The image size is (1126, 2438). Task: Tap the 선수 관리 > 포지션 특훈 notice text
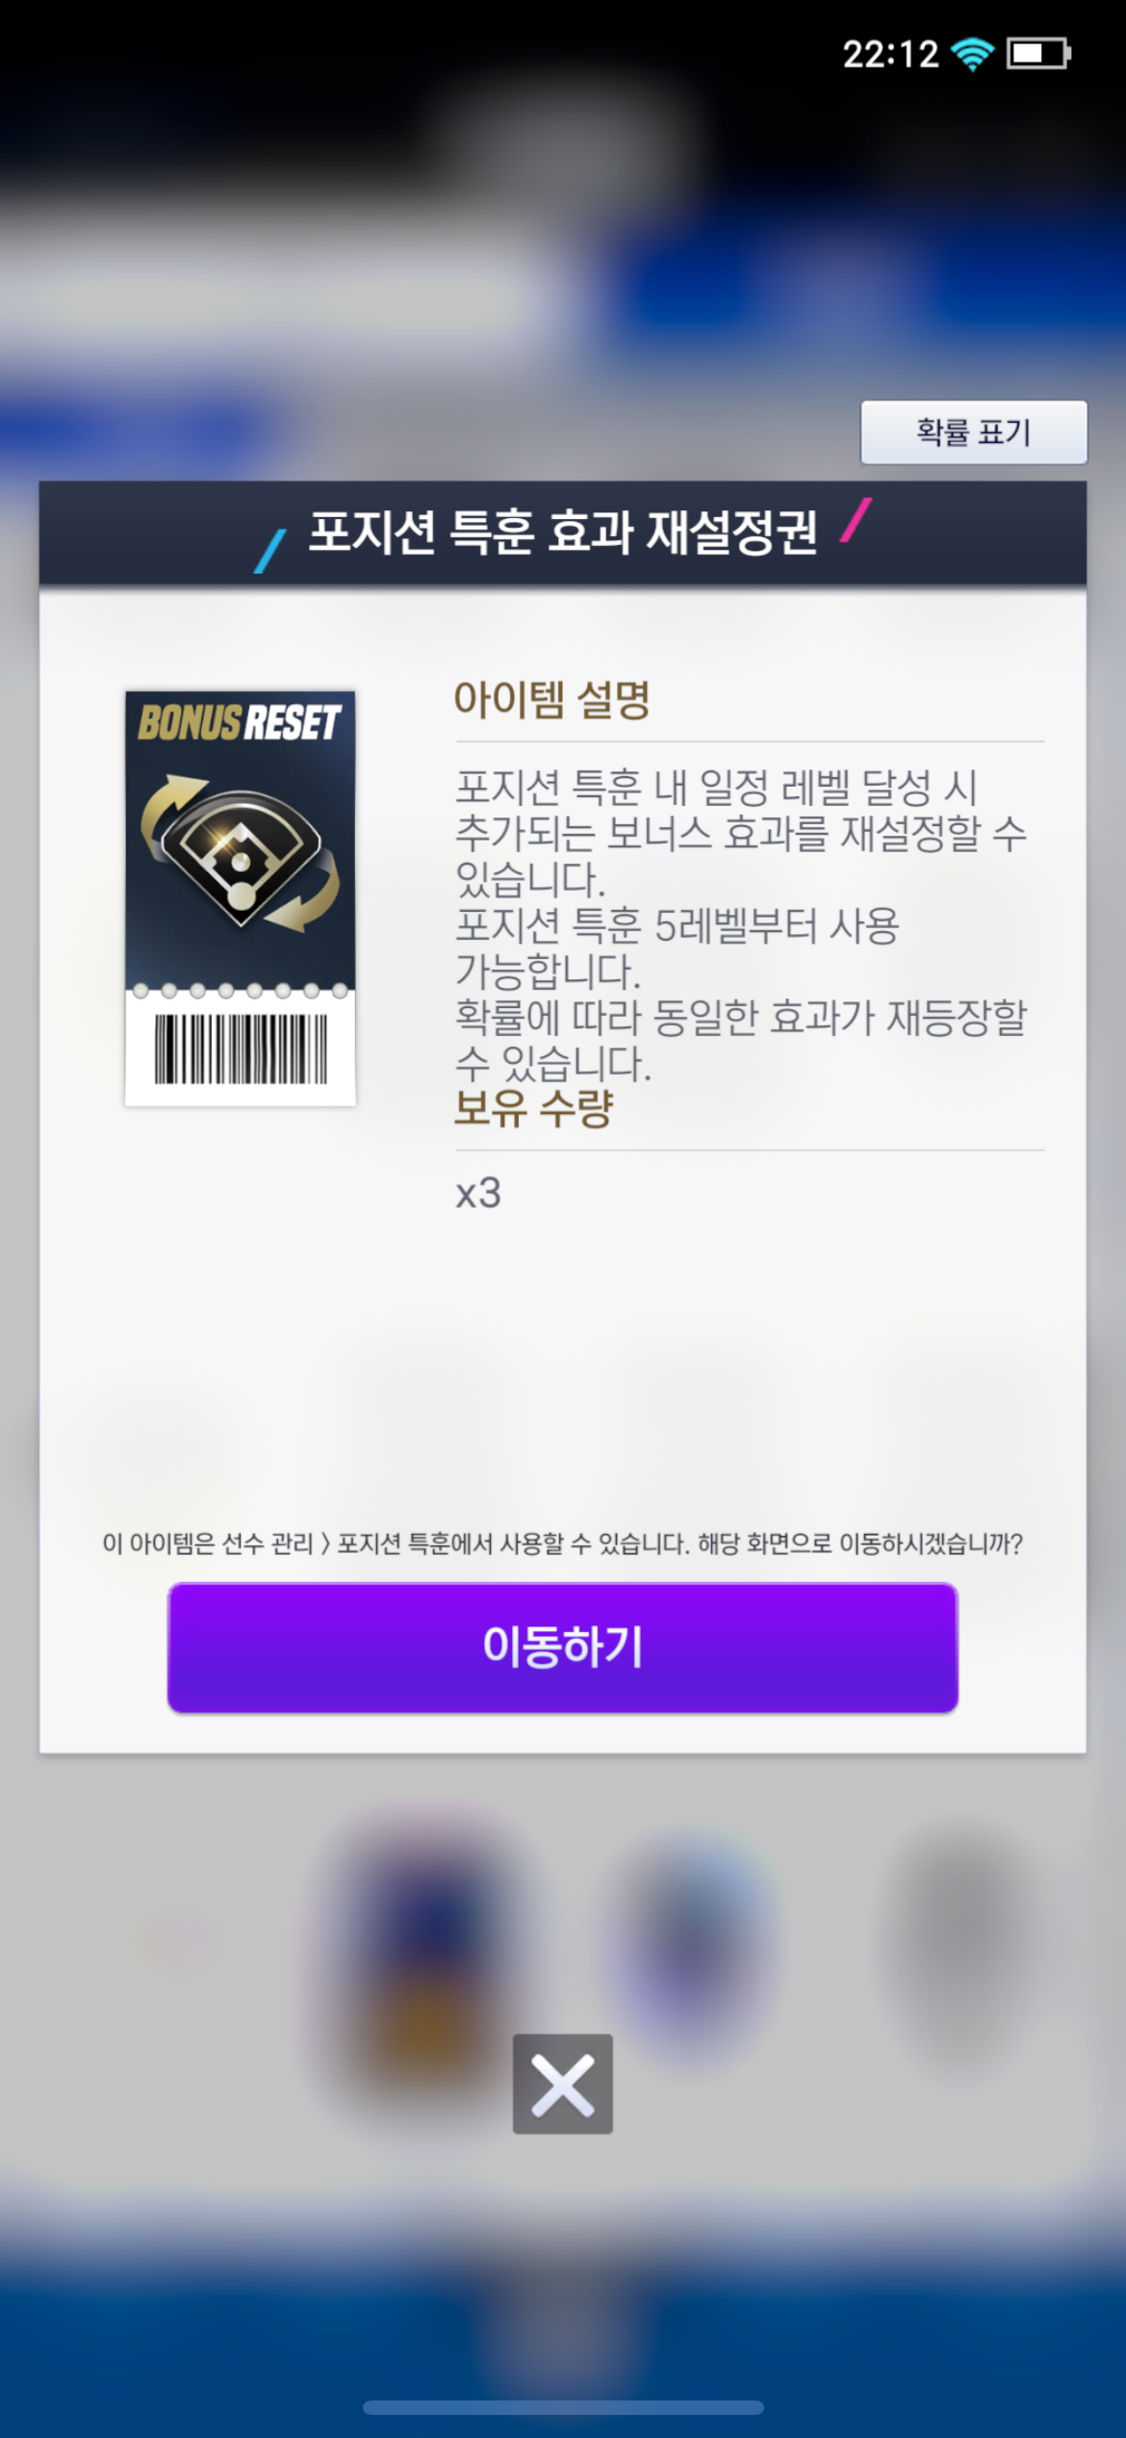[562, 1543]
